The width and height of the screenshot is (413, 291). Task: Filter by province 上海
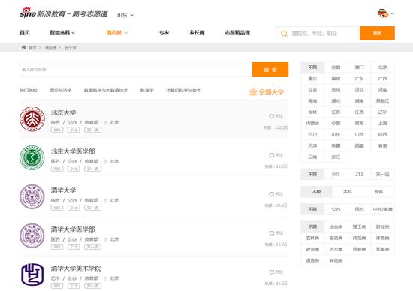pyautogui.click(x=382, y=124)
